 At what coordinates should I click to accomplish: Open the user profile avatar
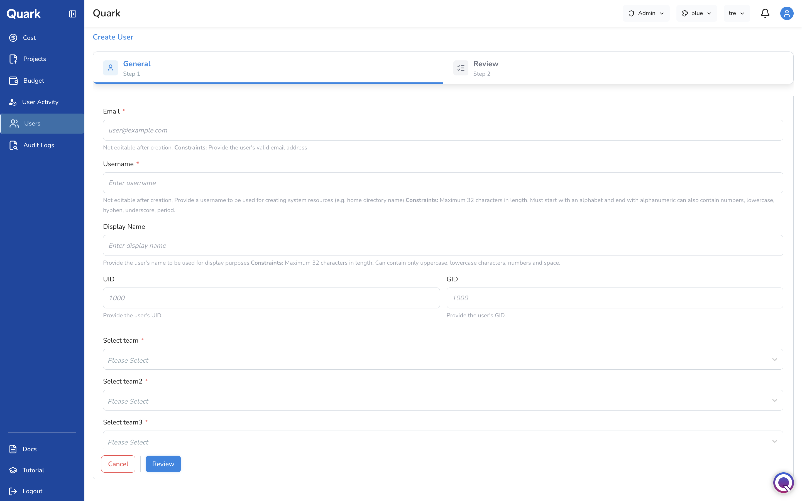pyautogui.click(x=786, y=13)
